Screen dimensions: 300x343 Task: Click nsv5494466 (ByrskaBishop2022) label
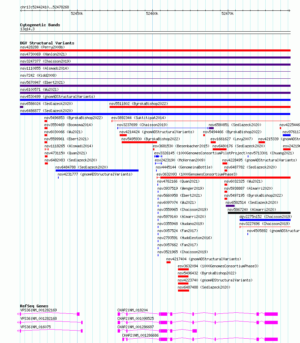point(232,132)
